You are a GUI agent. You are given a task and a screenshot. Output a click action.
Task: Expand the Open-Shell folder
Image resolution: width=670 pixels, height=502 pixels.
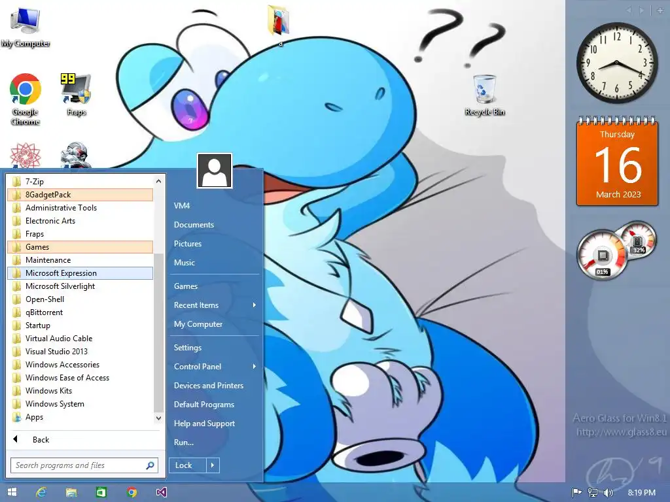pos(80,299)
